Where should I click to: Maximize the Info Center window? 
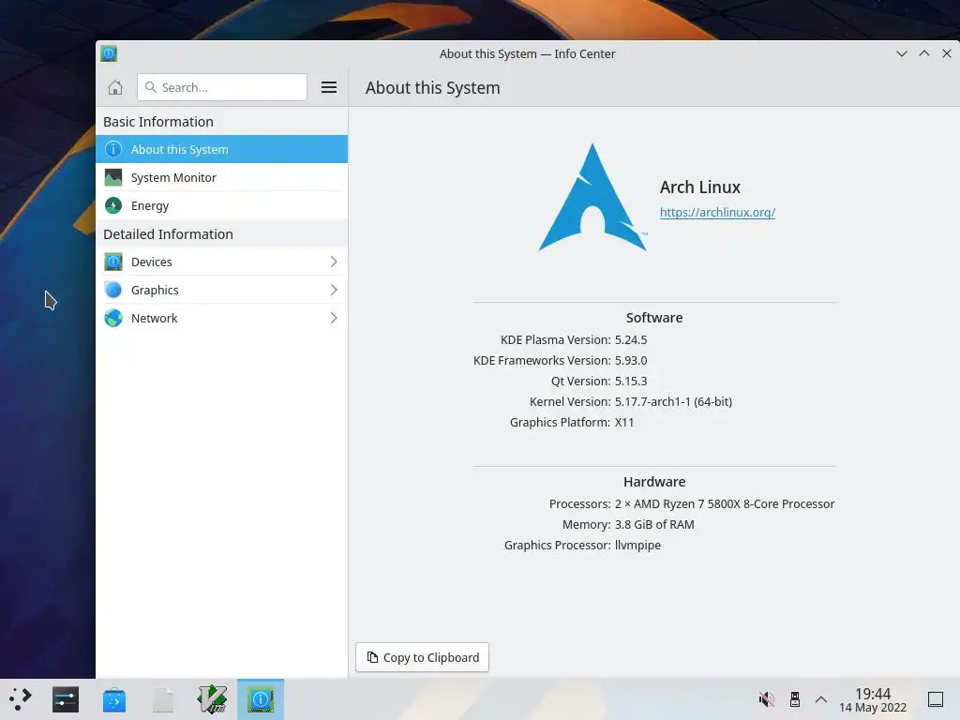coord(923,53)
